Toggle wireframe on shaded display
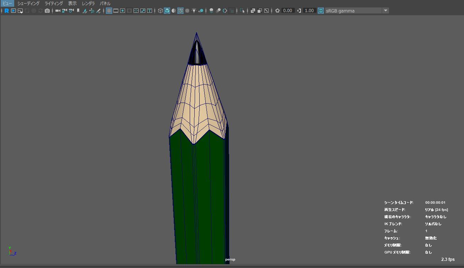 (180, 11)
